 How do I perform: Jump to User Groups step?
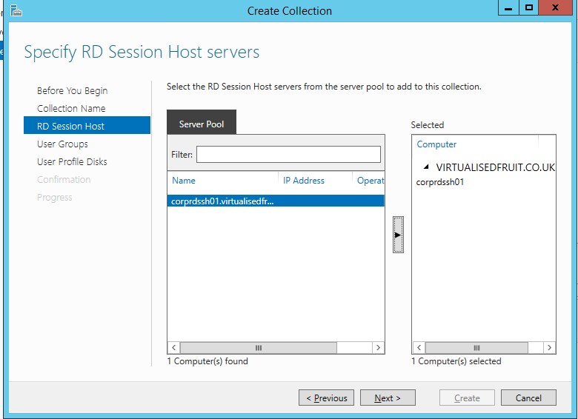point(62,144)
